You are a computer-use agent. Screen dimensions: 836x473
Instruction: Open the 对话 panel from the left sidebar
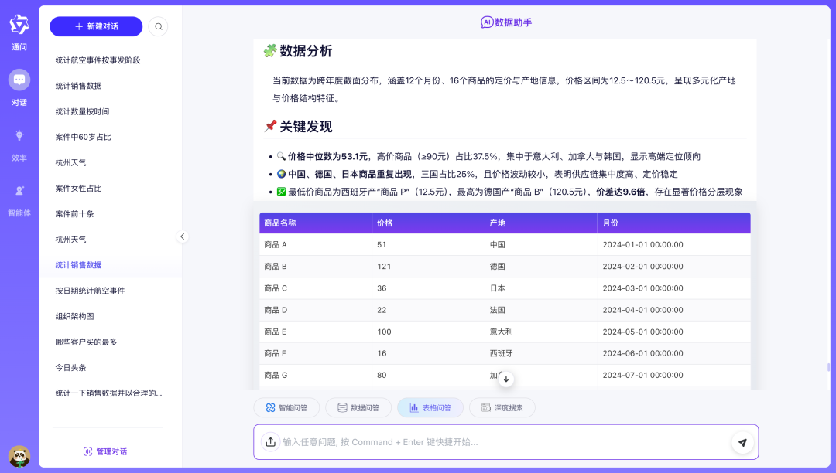coord(19,85)
